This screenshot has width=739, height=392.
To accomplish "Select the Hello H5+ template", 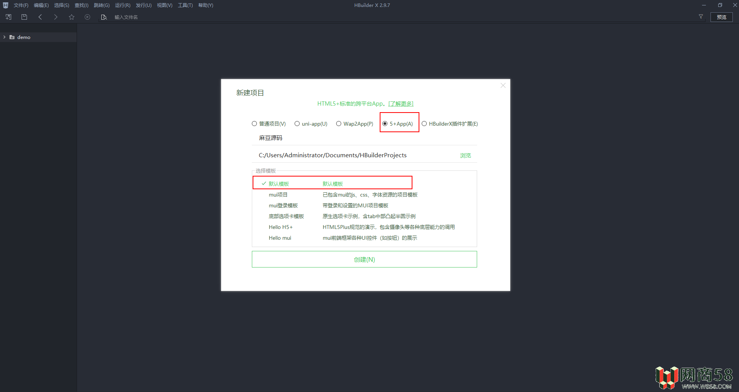I will point(364,227).
